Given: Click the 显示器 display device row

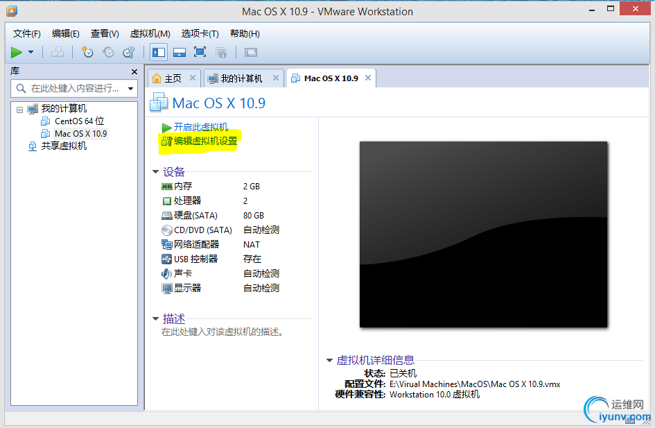Looking at the screenshot, I should (220, 288).
